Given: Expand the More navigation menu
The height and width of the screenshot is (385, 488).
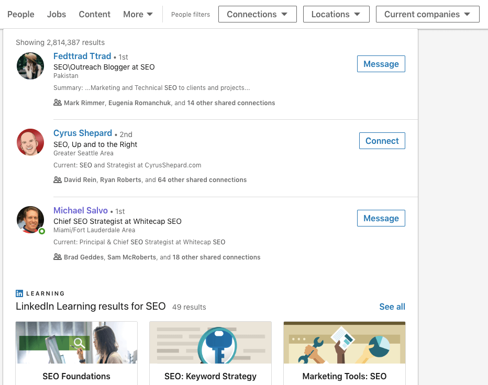Looking at the screenshot, I should [138, 14].
